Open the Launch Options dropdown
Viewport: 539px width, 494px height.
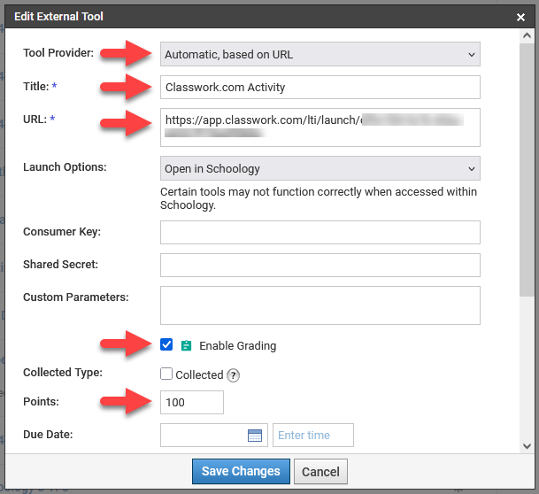(x=320, y=168)
